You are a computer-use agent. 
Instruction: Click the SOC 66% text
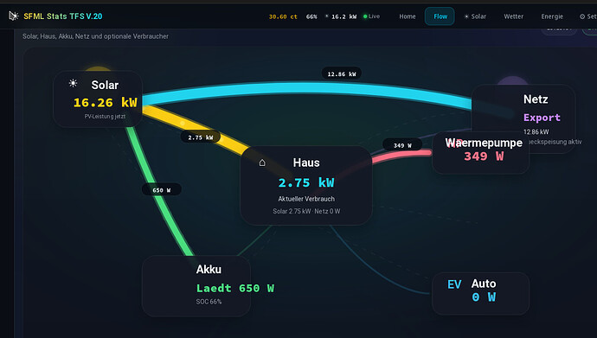pos(209,302)
